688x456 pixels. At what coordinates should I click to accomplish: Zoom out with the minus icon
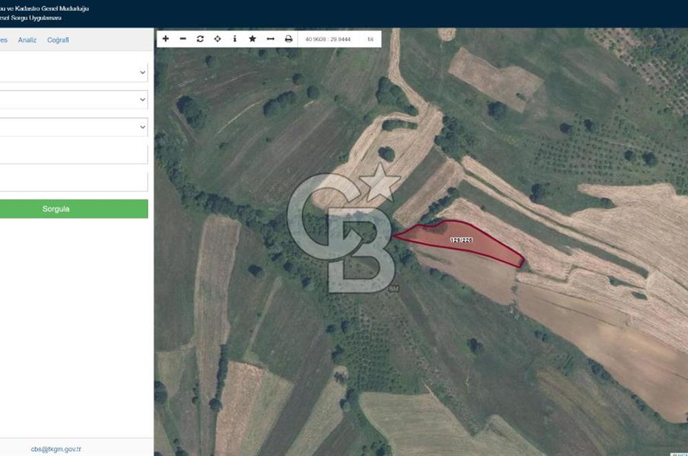pyautogui.click(x=183, y=39)
